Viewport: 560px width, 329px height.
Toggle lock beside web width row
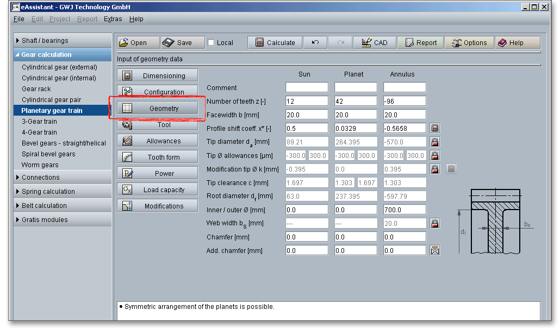coord(434,224)
